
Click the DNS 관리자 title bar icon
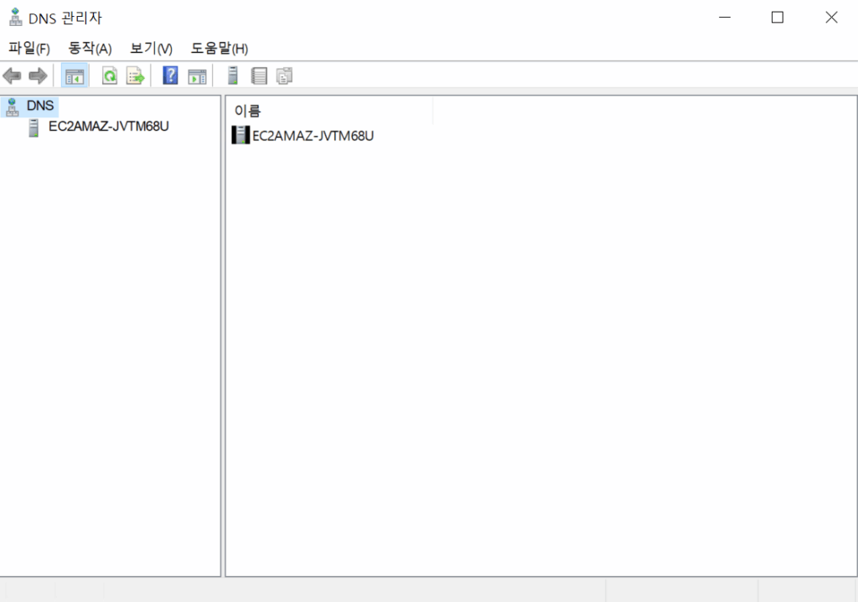pos(14,18)
